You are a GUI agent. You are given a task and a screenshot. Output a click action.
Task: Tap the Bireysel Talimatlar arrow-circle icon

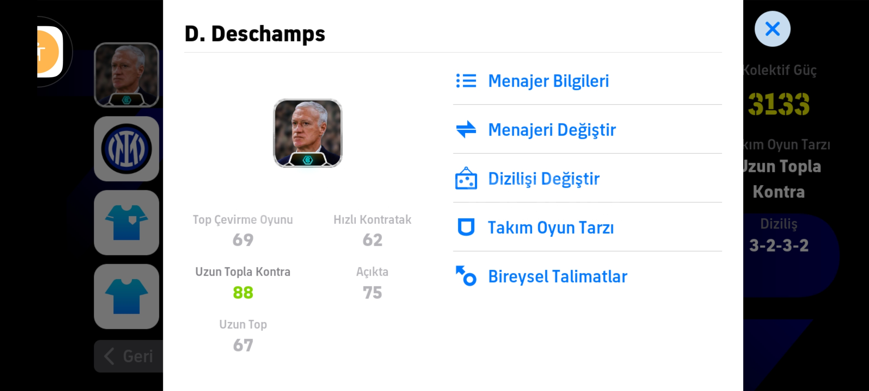[466, 276]
